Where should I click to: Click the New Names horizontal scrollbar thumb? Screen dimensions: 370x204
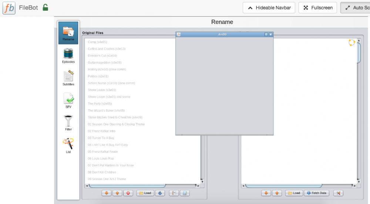[x=284, y=186]
